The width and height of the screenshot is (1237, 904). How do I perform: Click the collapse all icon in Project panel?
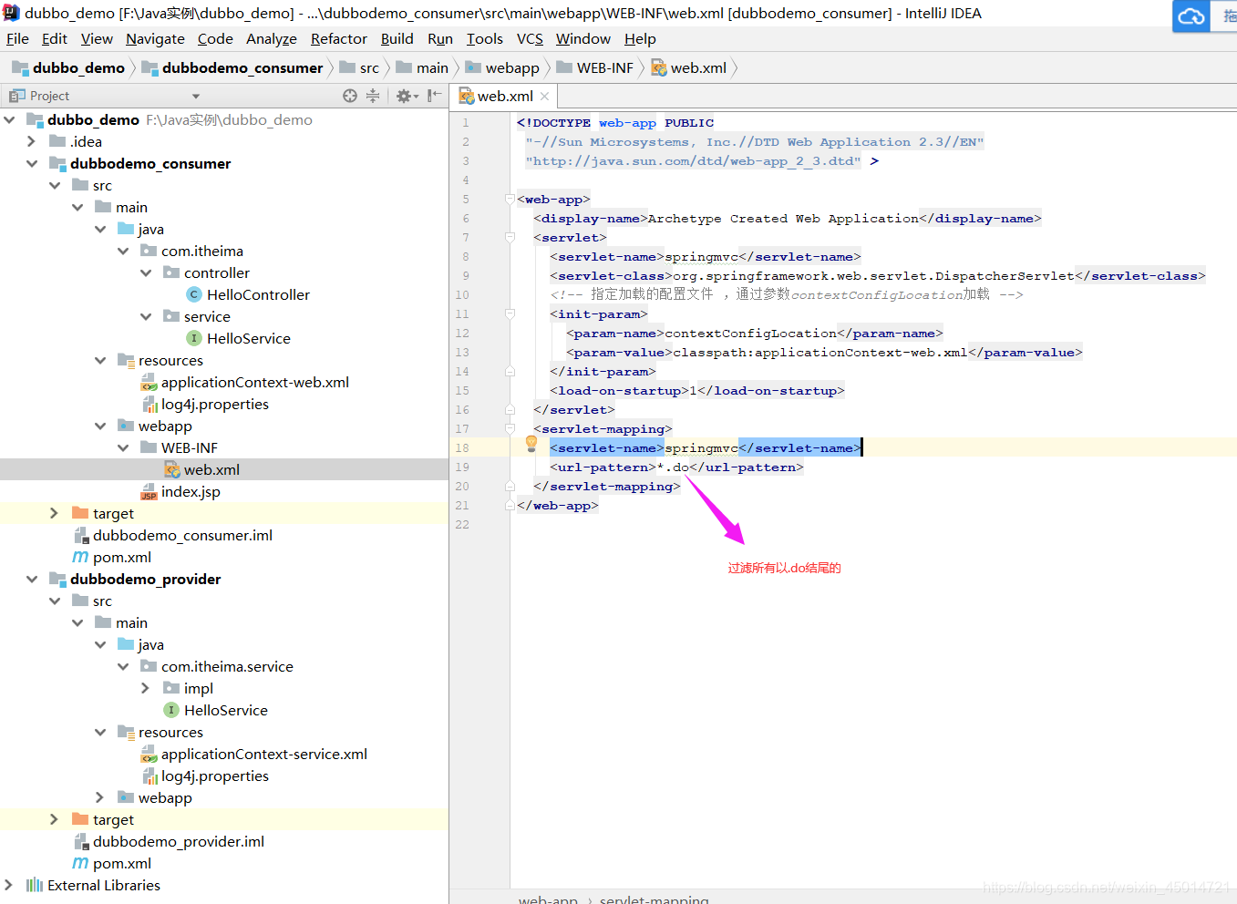tap(373, 96)
